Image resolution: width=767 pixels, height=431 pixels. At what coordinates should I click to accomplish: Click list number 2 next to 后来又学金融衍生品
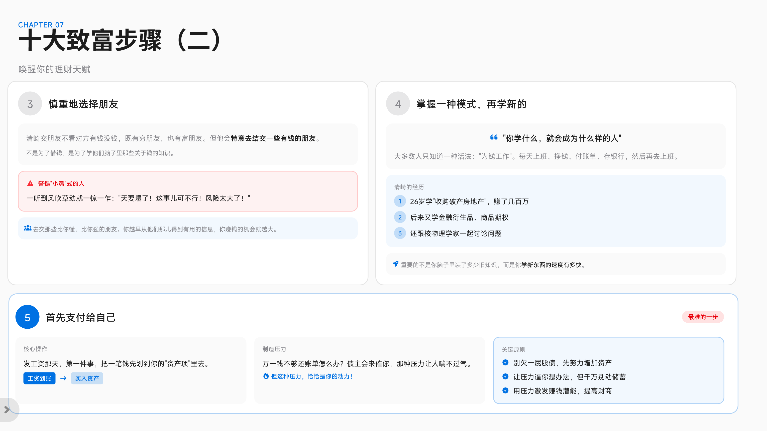(x=400, y=217)
